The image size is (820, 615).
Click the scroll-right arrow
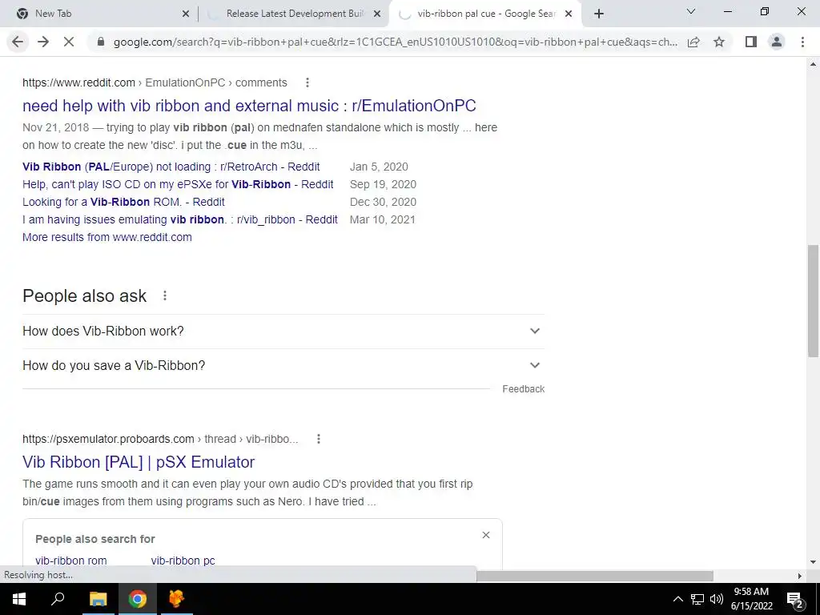800,576
